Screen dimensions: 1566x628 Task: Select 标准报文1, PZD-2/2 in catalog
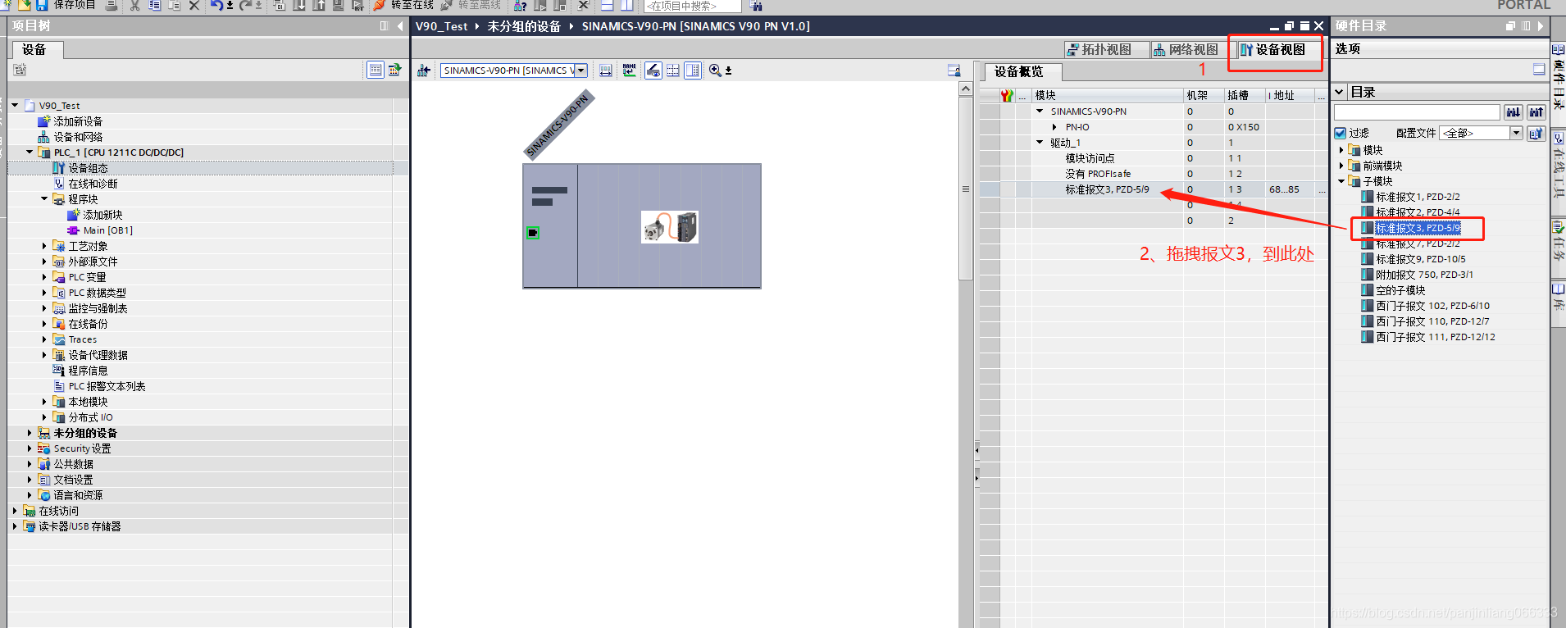pyautogui.click(x=1418, y=197)
